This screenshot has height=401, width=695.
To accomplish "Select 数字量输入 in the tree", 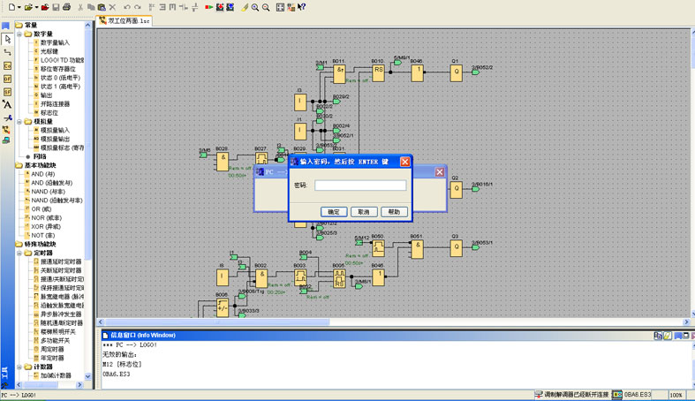I will pos(55,42).
